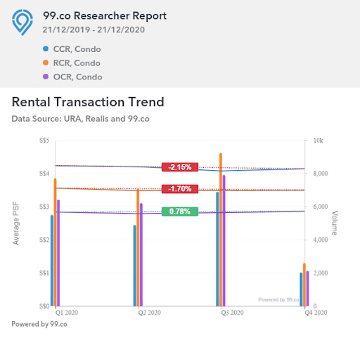Click the Q3 2020 orange RCR volume bar
The height and width of the screenshot is (338, 360).
(x=221, y=230)
